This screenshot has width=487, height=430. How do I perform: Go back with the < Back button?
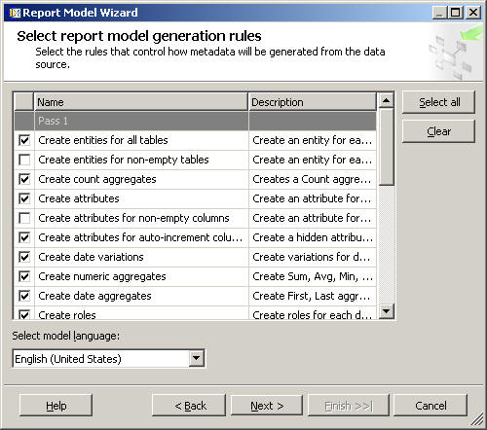point(189,406)
